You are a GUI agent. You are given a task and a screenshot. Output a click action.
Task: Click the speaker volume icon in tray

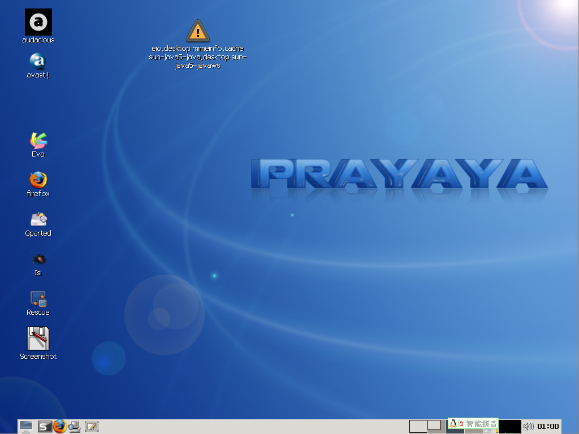(529, 427)
